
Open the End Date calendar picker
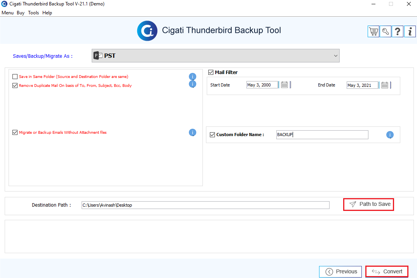[x=385, y=85]
